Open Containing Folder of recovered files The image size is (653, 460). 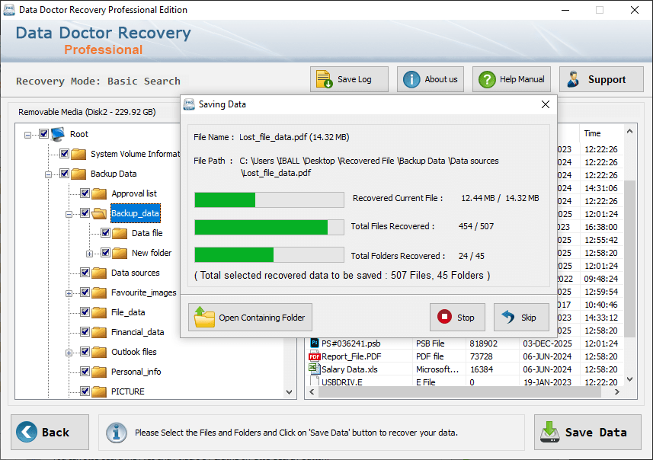(x=250, y=318)
